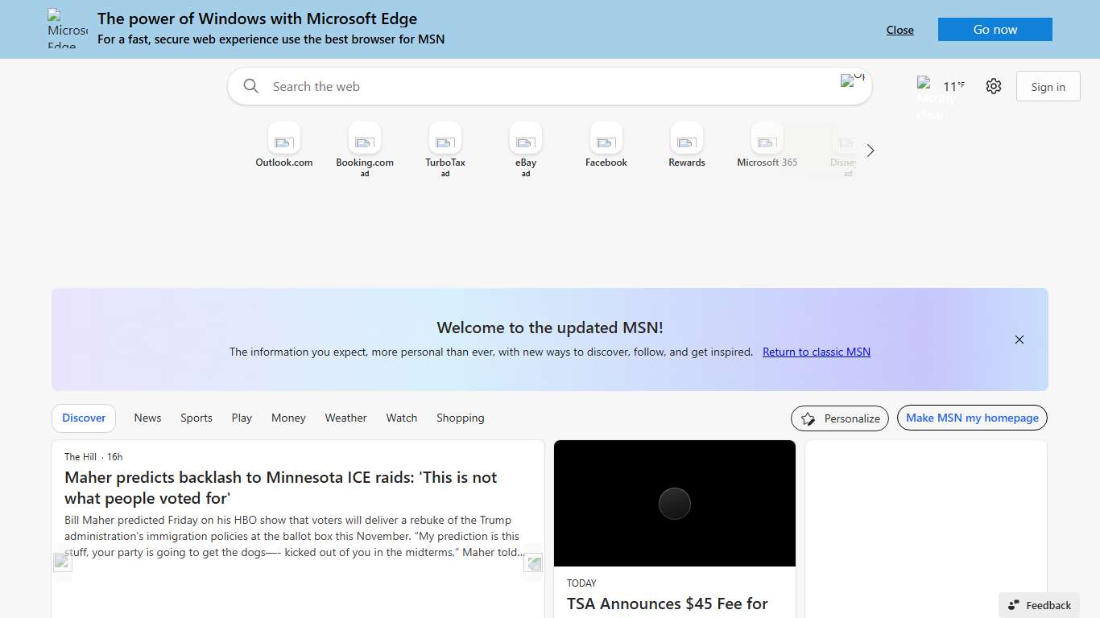
Task: Return to classic MSN
Action: 816,352
